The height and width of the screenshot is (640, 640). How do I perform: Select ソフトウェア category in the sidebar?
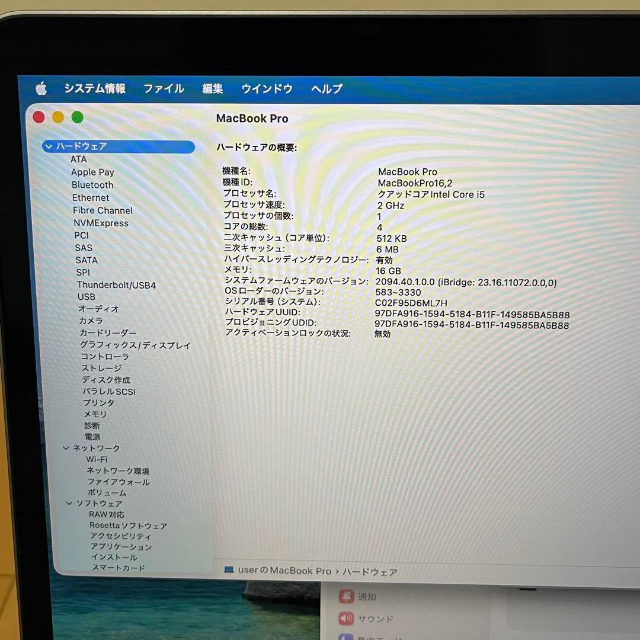pyautogui.click(x=99, y=503)
